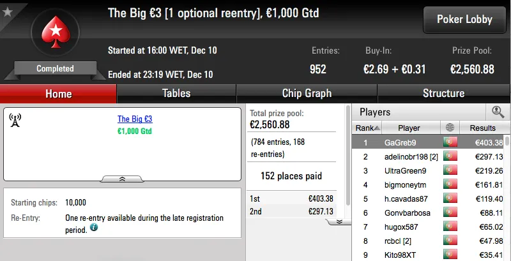Viewport: 511px width, 261px height.
Task: Collapse the tournament info panel
Action: click(x=122, y=179)
